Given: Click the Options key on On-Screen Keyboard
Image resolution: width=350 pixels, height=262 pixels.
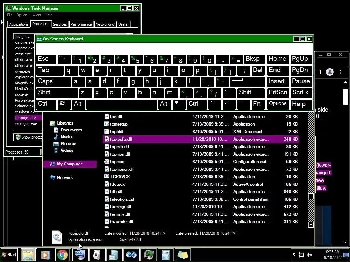Looking at the screenshot, I should pos(278,104).
